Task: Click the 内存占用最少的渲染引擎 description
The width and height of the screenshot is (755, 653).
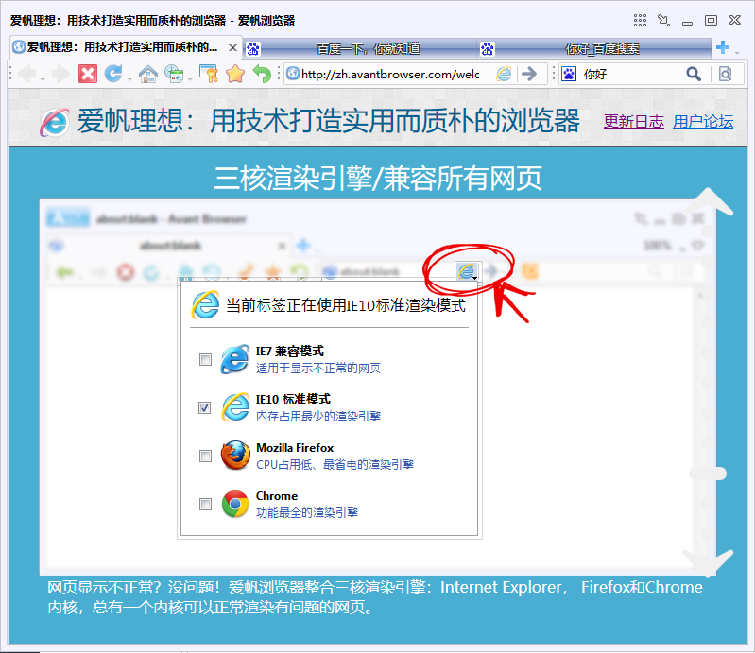Action: (318, 416)
